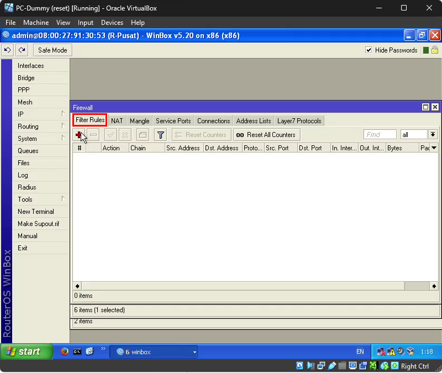The height and width of the screenshot is (373, 442).
Task: Open Queues from sidebar menu
Action: (40, 151)
